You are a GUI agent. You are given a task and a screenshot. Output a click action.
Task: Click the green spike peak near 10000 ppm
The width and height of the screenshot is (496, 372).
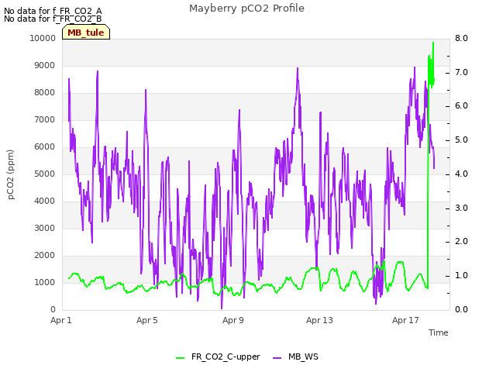point(433,43)
